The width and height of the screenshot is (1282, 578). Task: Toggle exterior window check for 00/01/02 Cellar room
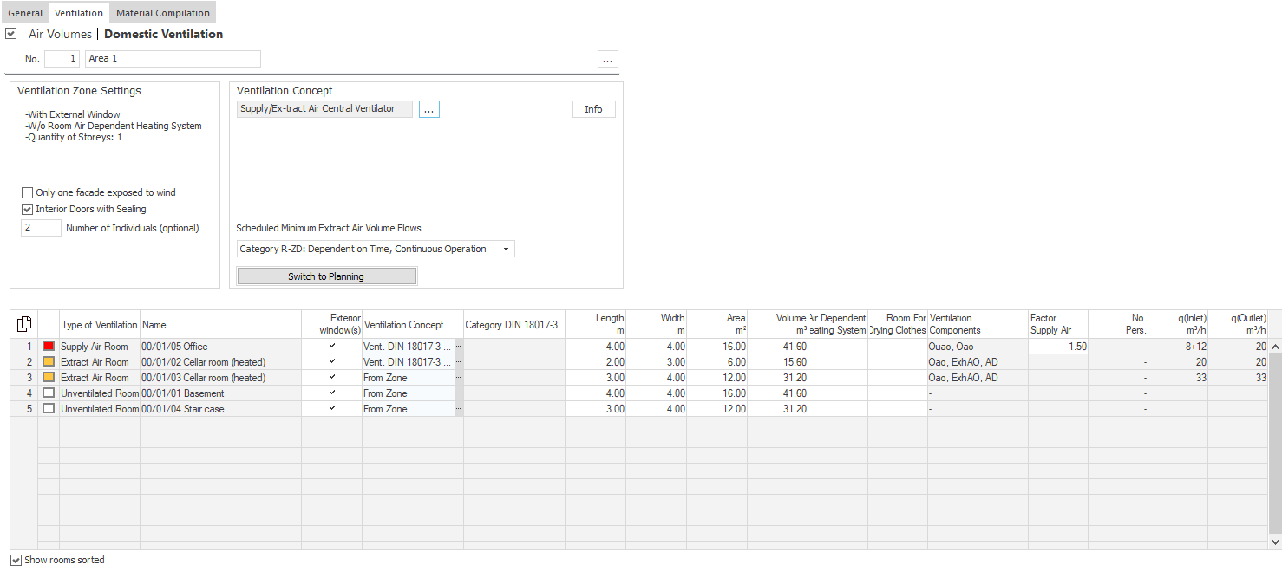tap(332, 362)
